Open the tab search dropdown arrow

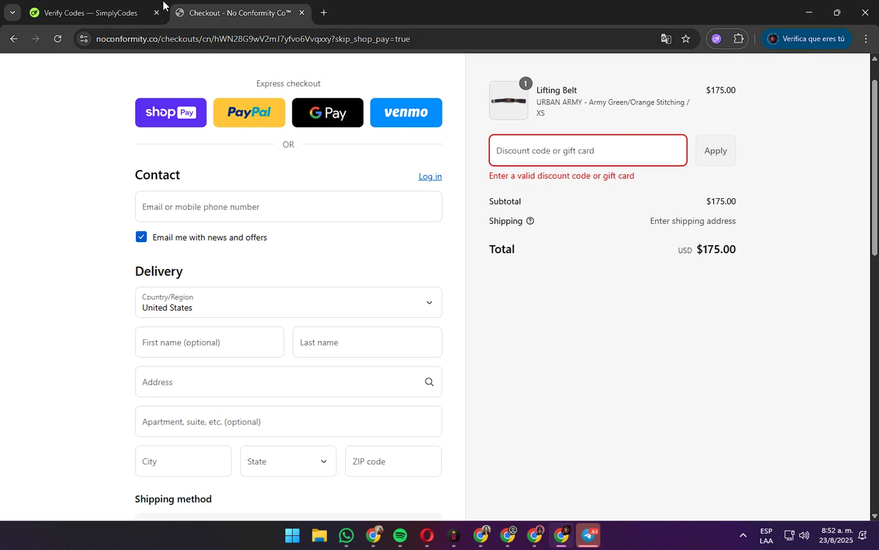click(12, 12)
